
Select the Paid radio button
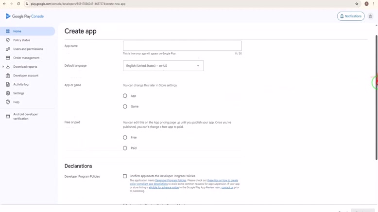pos(125,148)
